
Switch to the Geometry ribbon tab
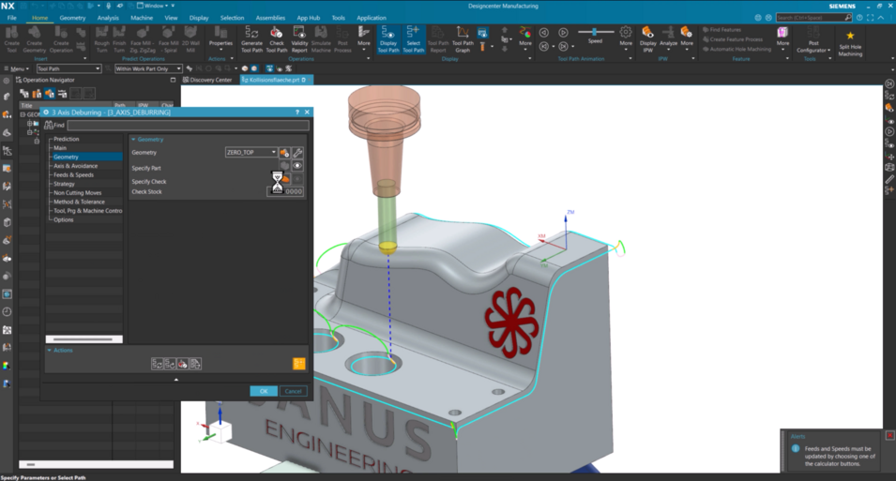click(x=72, y=18)
